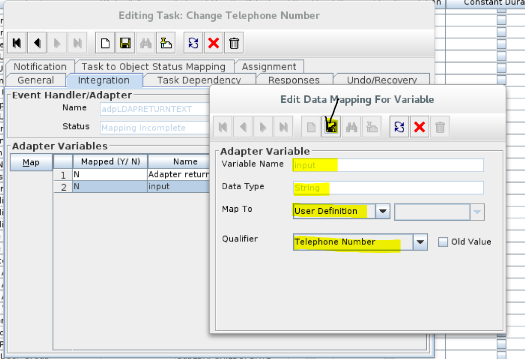This screenshot has height=359, width=525.
Task: Open the Task to Object Status Mapping tab
Action: coord(154,66)
